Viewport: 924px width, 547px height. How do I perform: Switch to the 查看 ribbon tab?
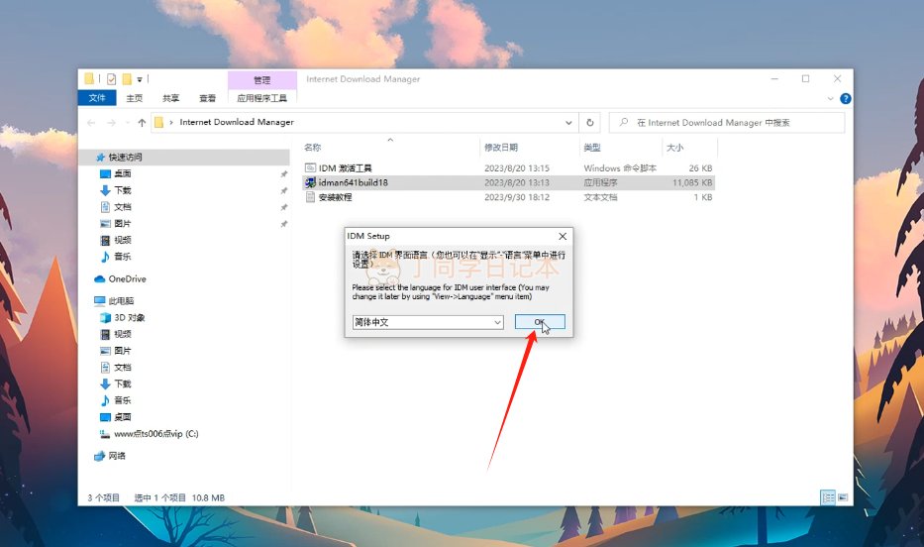[207, 98]
